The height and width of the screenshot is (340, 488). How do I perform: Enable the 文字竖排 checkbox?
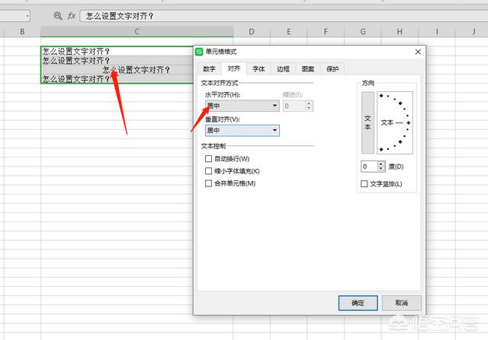coord(364,184)
